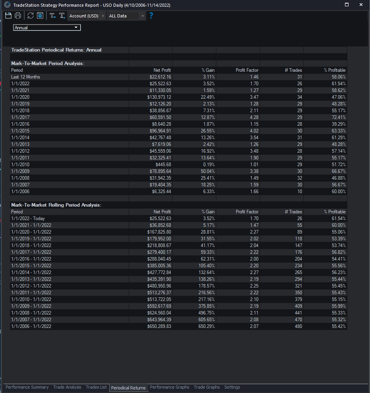Viewport: 370px width, 393px height.
Task: Show the Performance Graphs tab
Action: (170, 387)
